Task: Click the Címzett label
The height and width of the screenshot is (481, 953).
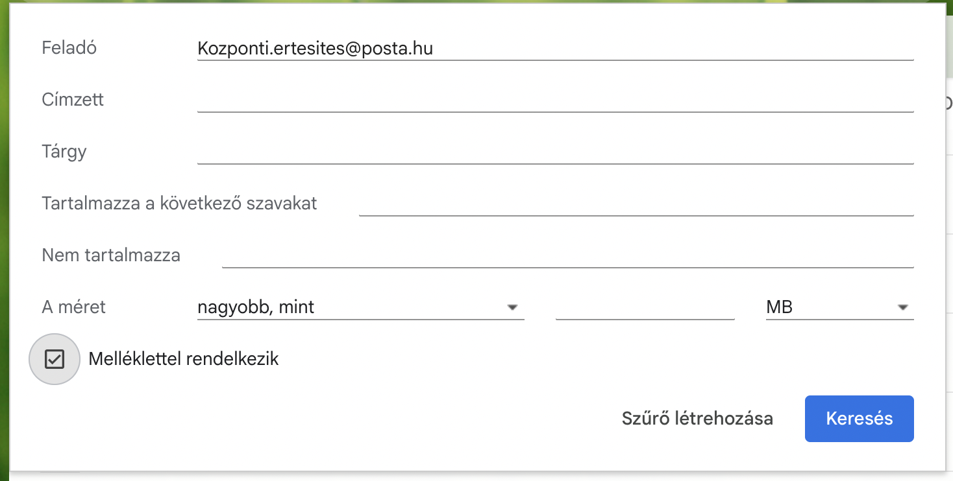Action: 73,100
